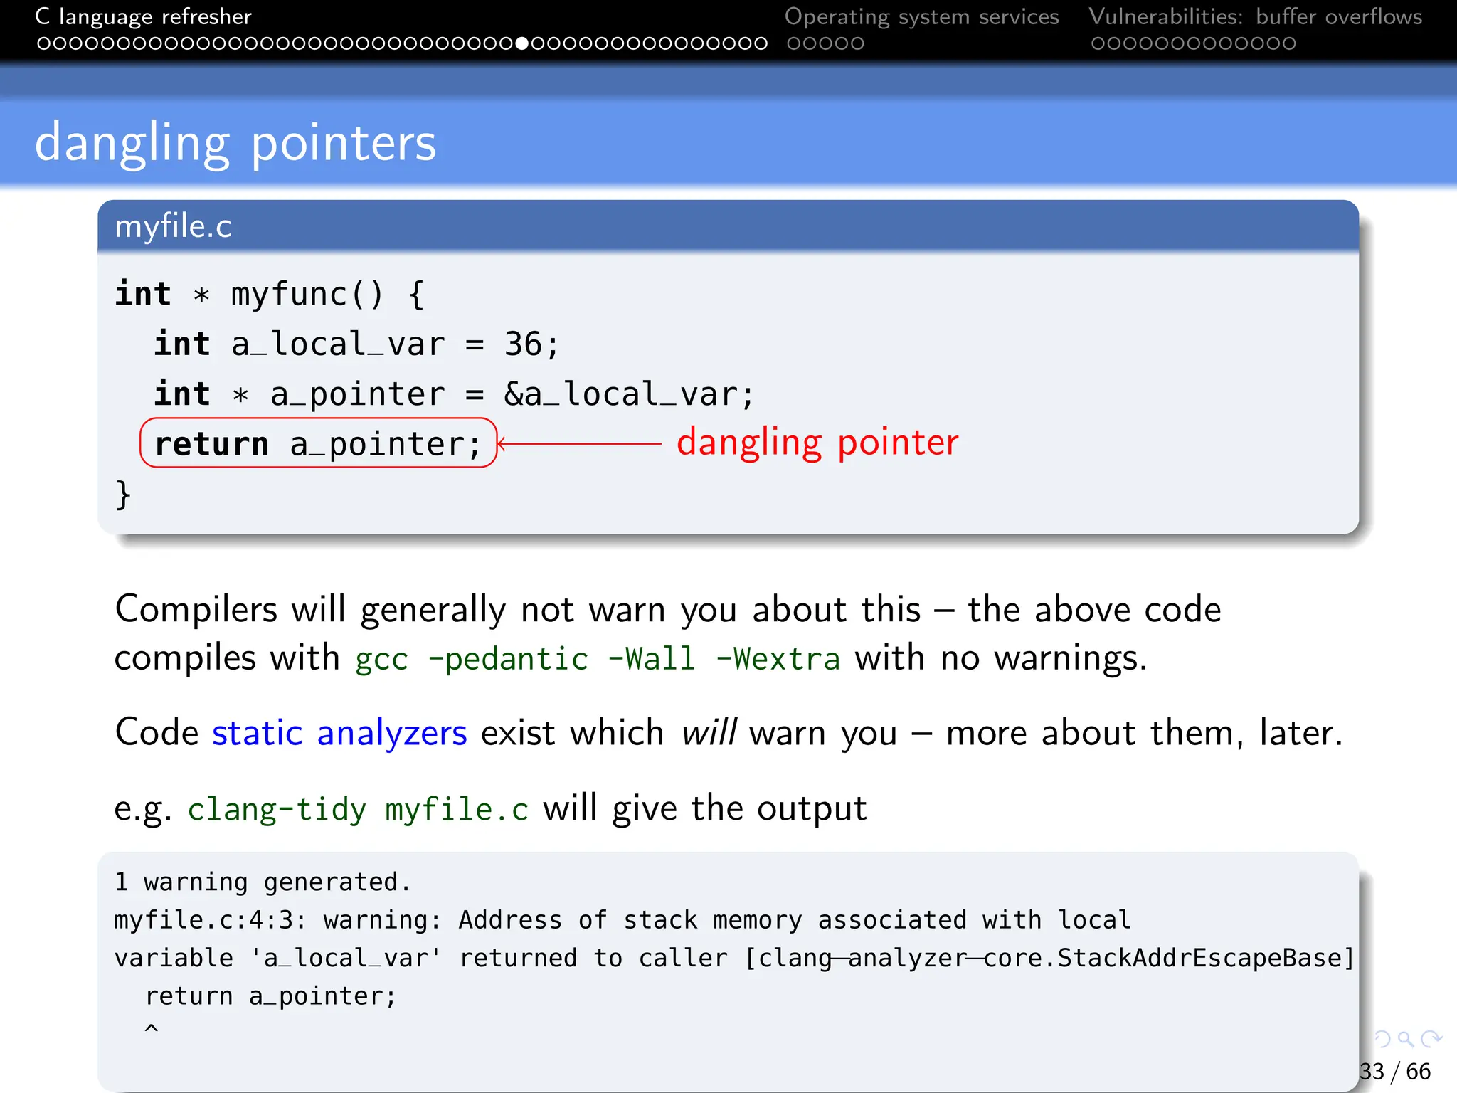Click the 'int a_local_var = 36;' line
The width and height of the screenshot is (1457, 1093).
coord(357,344)
